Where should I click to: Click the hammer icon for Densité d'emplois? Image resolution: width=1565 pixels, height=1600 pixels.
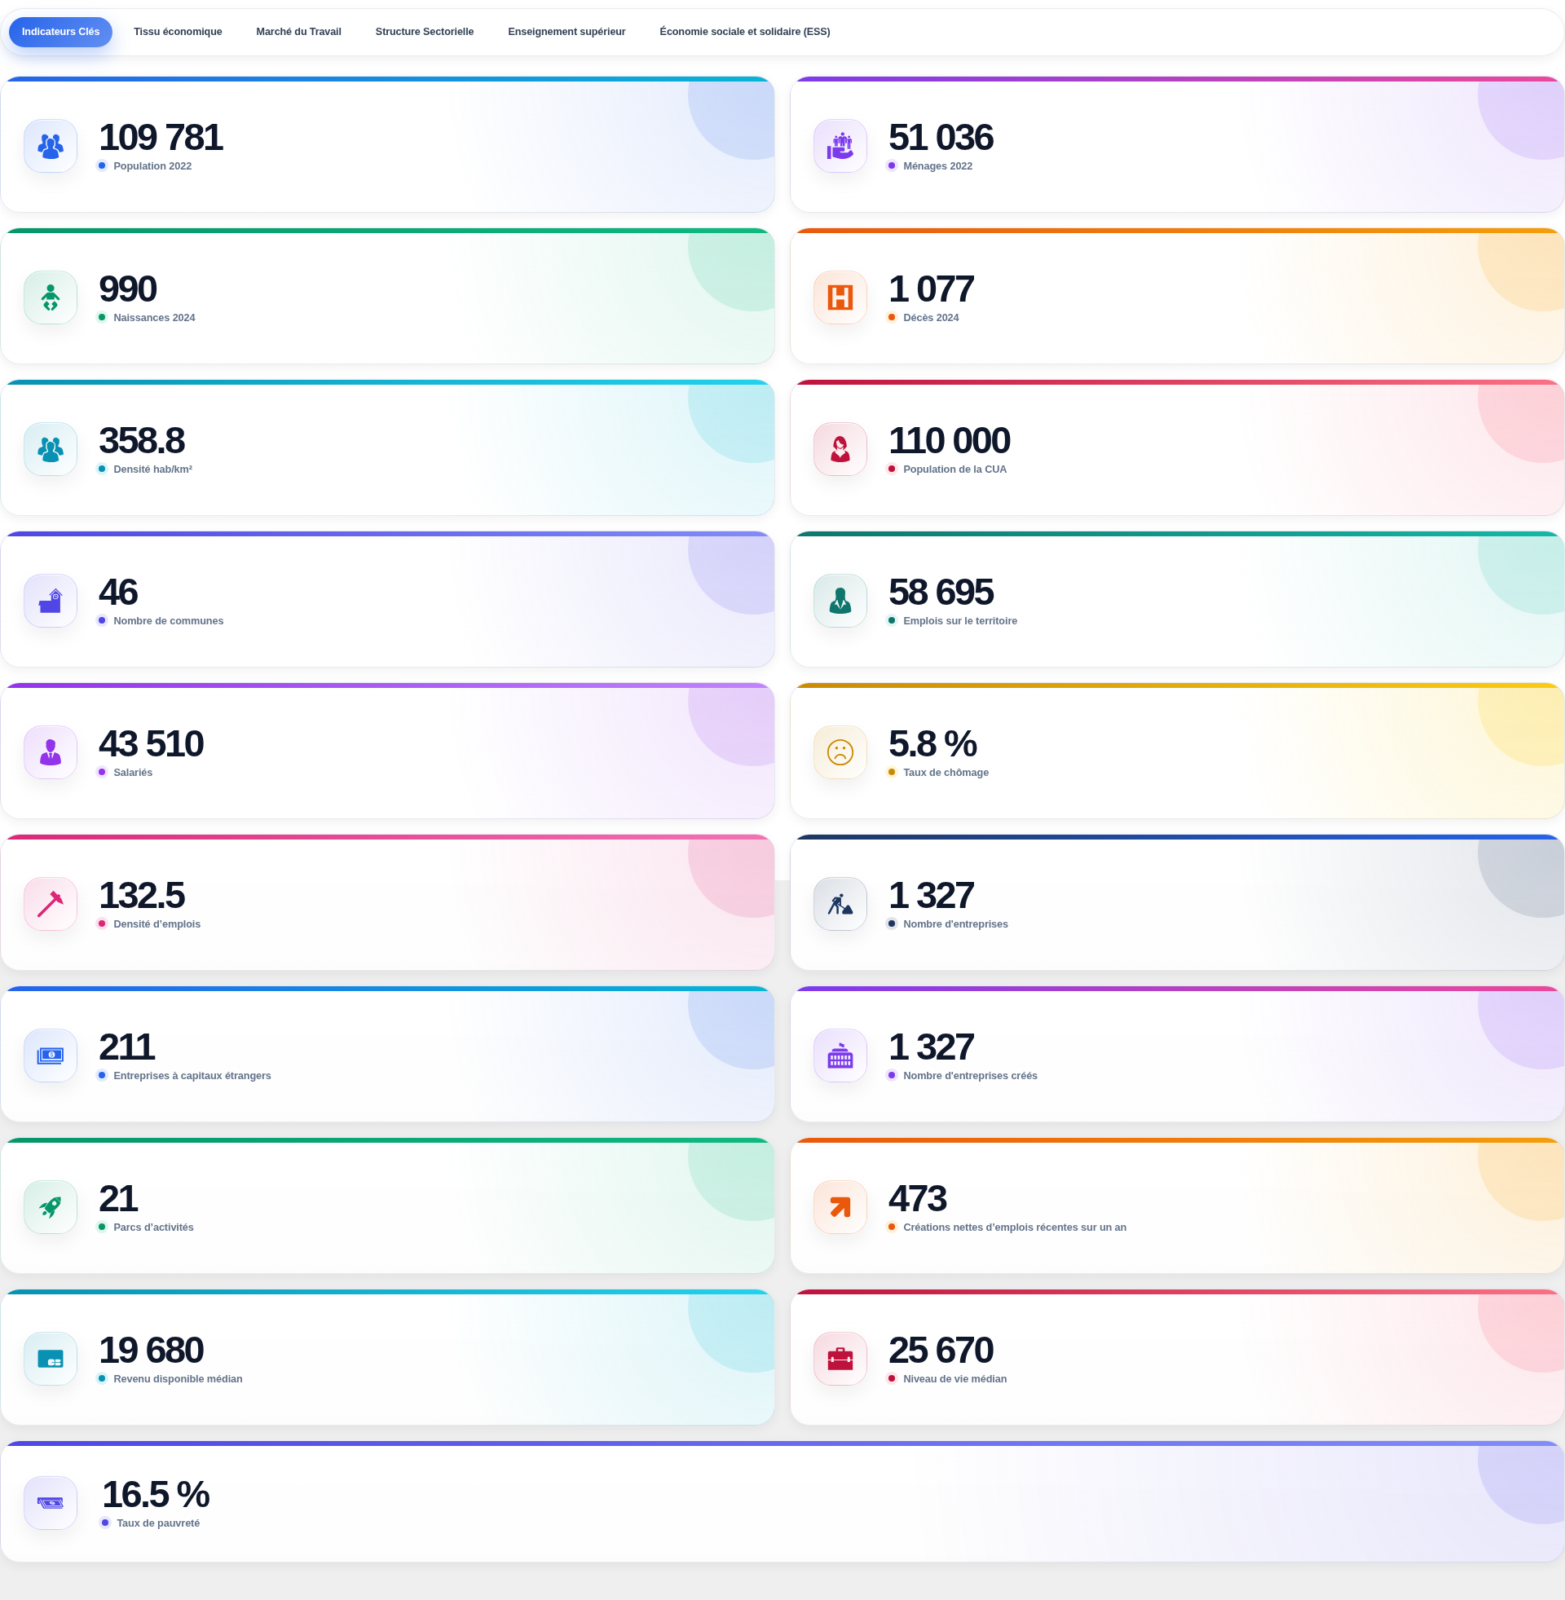coord(51,904)
